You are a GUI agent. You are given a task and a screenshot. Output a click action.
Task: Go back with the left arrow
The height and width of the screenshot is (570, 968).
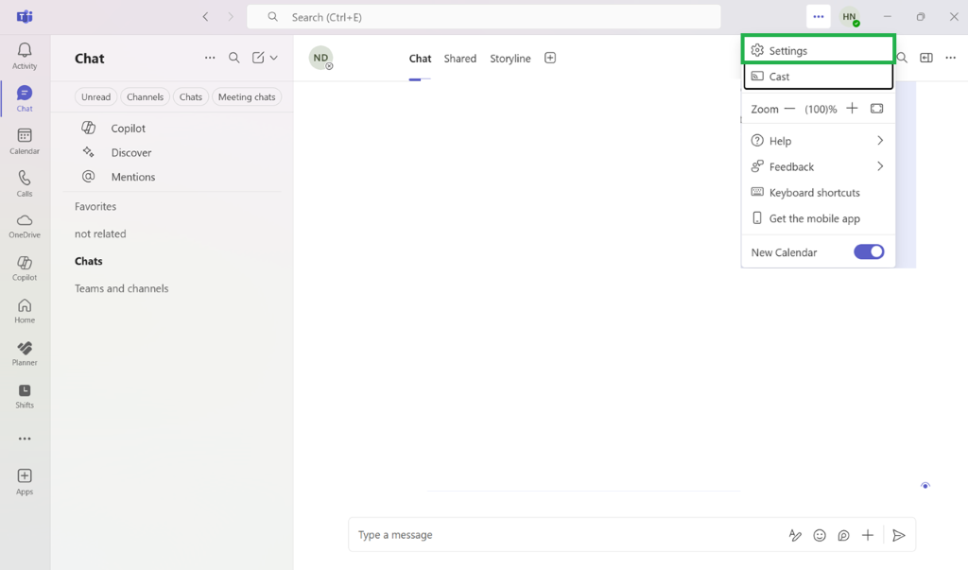click(x=205, y=17)
